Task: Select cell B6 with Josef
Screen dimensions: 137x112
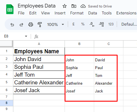Action: coord(79,90)
